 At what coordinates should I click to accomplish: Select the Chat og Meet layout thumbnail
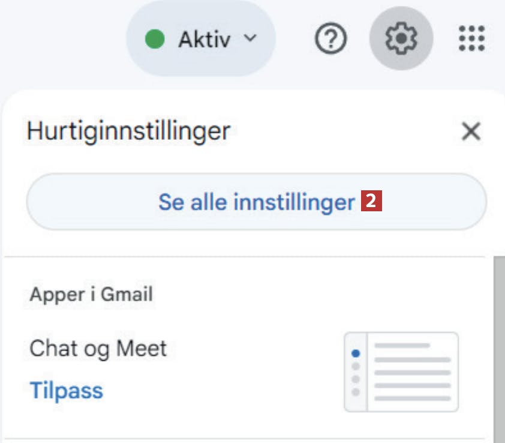pos(401,372)
